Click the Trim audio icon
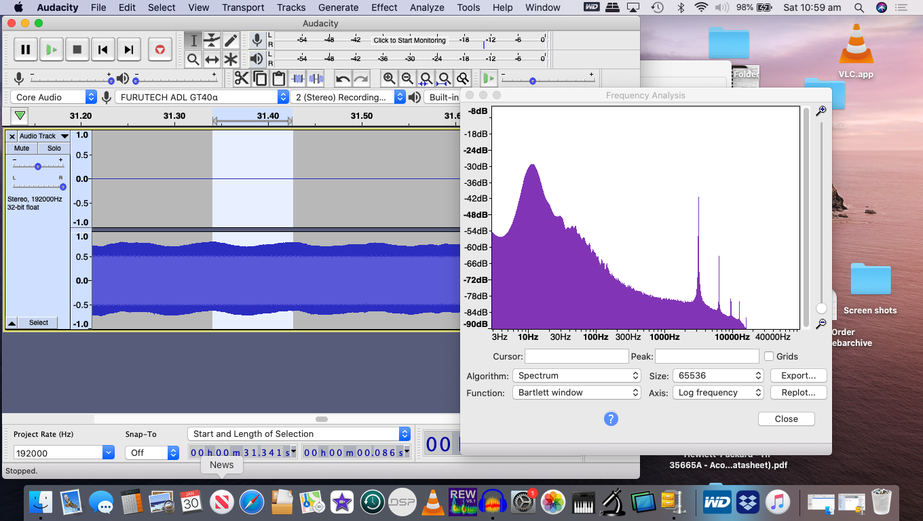The height and width of the screenshot is (521, 923). point(297,79)
